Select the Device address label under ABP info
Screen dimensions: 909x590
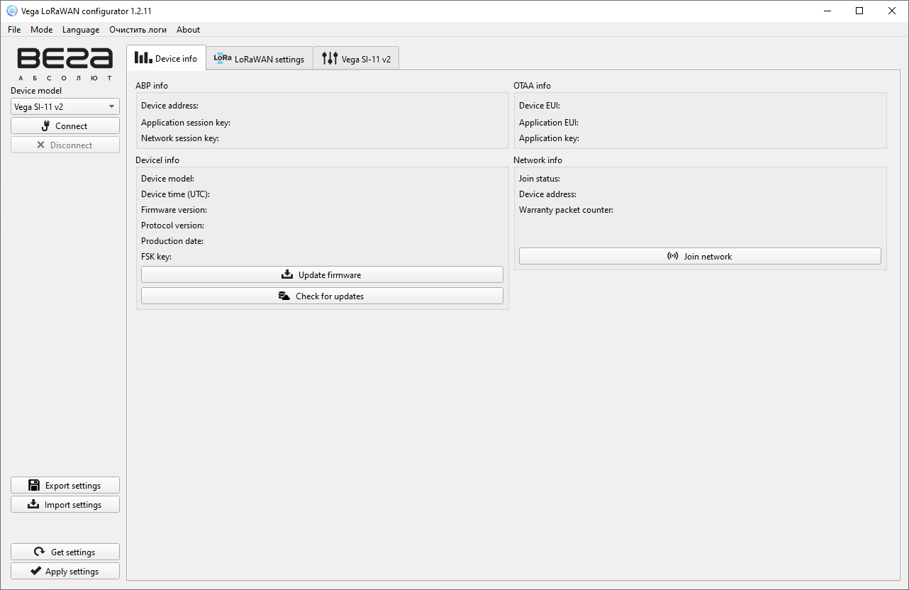pyautogui.click(x=169, y=106)
